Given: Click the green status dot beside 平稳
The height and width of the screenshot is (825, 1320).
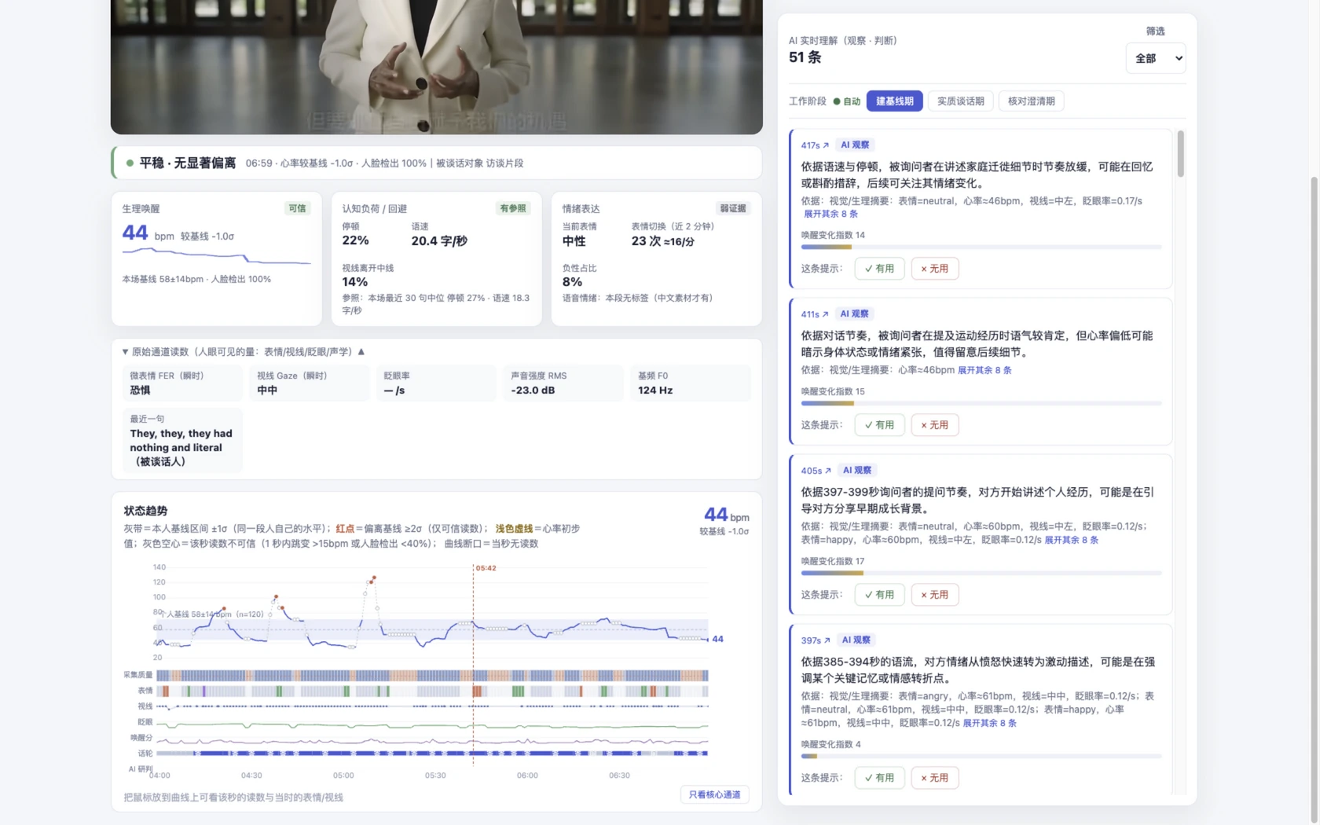Looking at the screenshot, I should (x=130, y=163).
